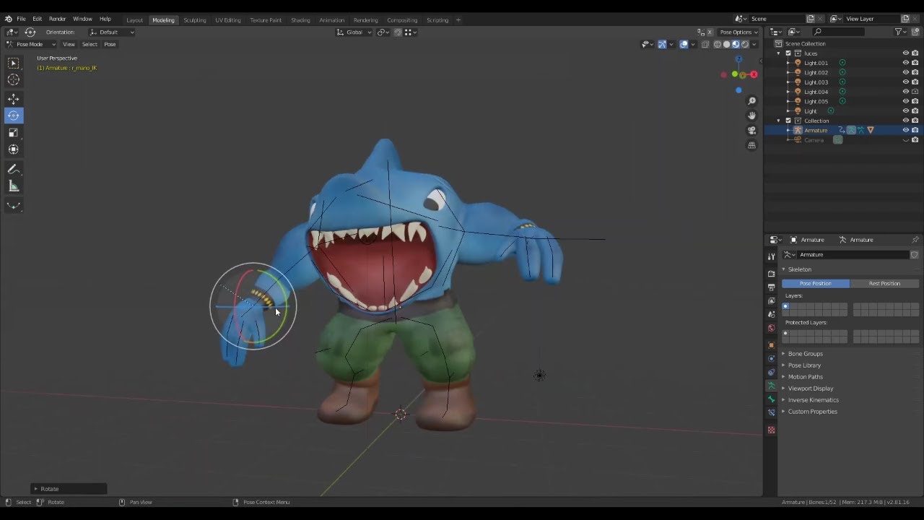The width and height of the screenshot is (924, 520).
Task: Activate the Rotate tool in the left toolbar
Action: point(14,116)
